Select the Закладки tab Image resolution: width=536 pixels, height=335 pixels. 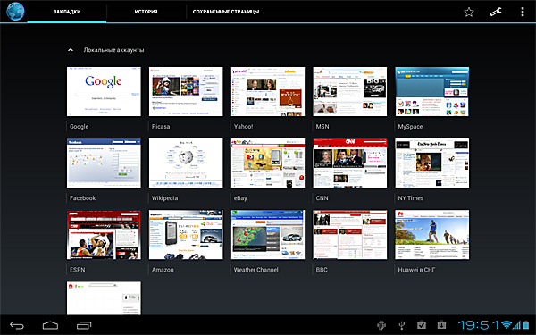click(67, 12)
